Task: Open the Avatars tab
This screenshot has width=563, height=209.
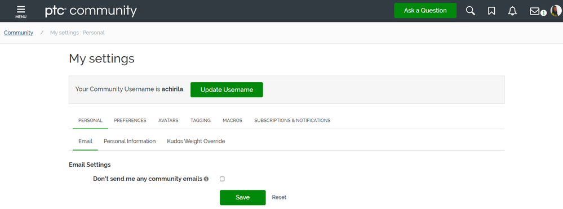Action: point(168,121)
